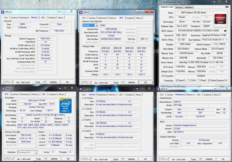This screenshot has width=232, height=162.
Task: Open the About tab in the Mainboard window
Action: (216, 95)
